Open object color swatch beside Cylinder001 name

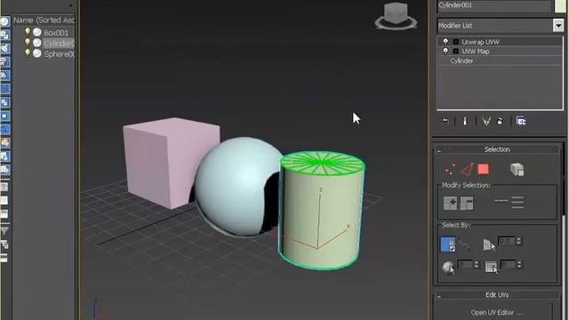click(x=561, y=6)
